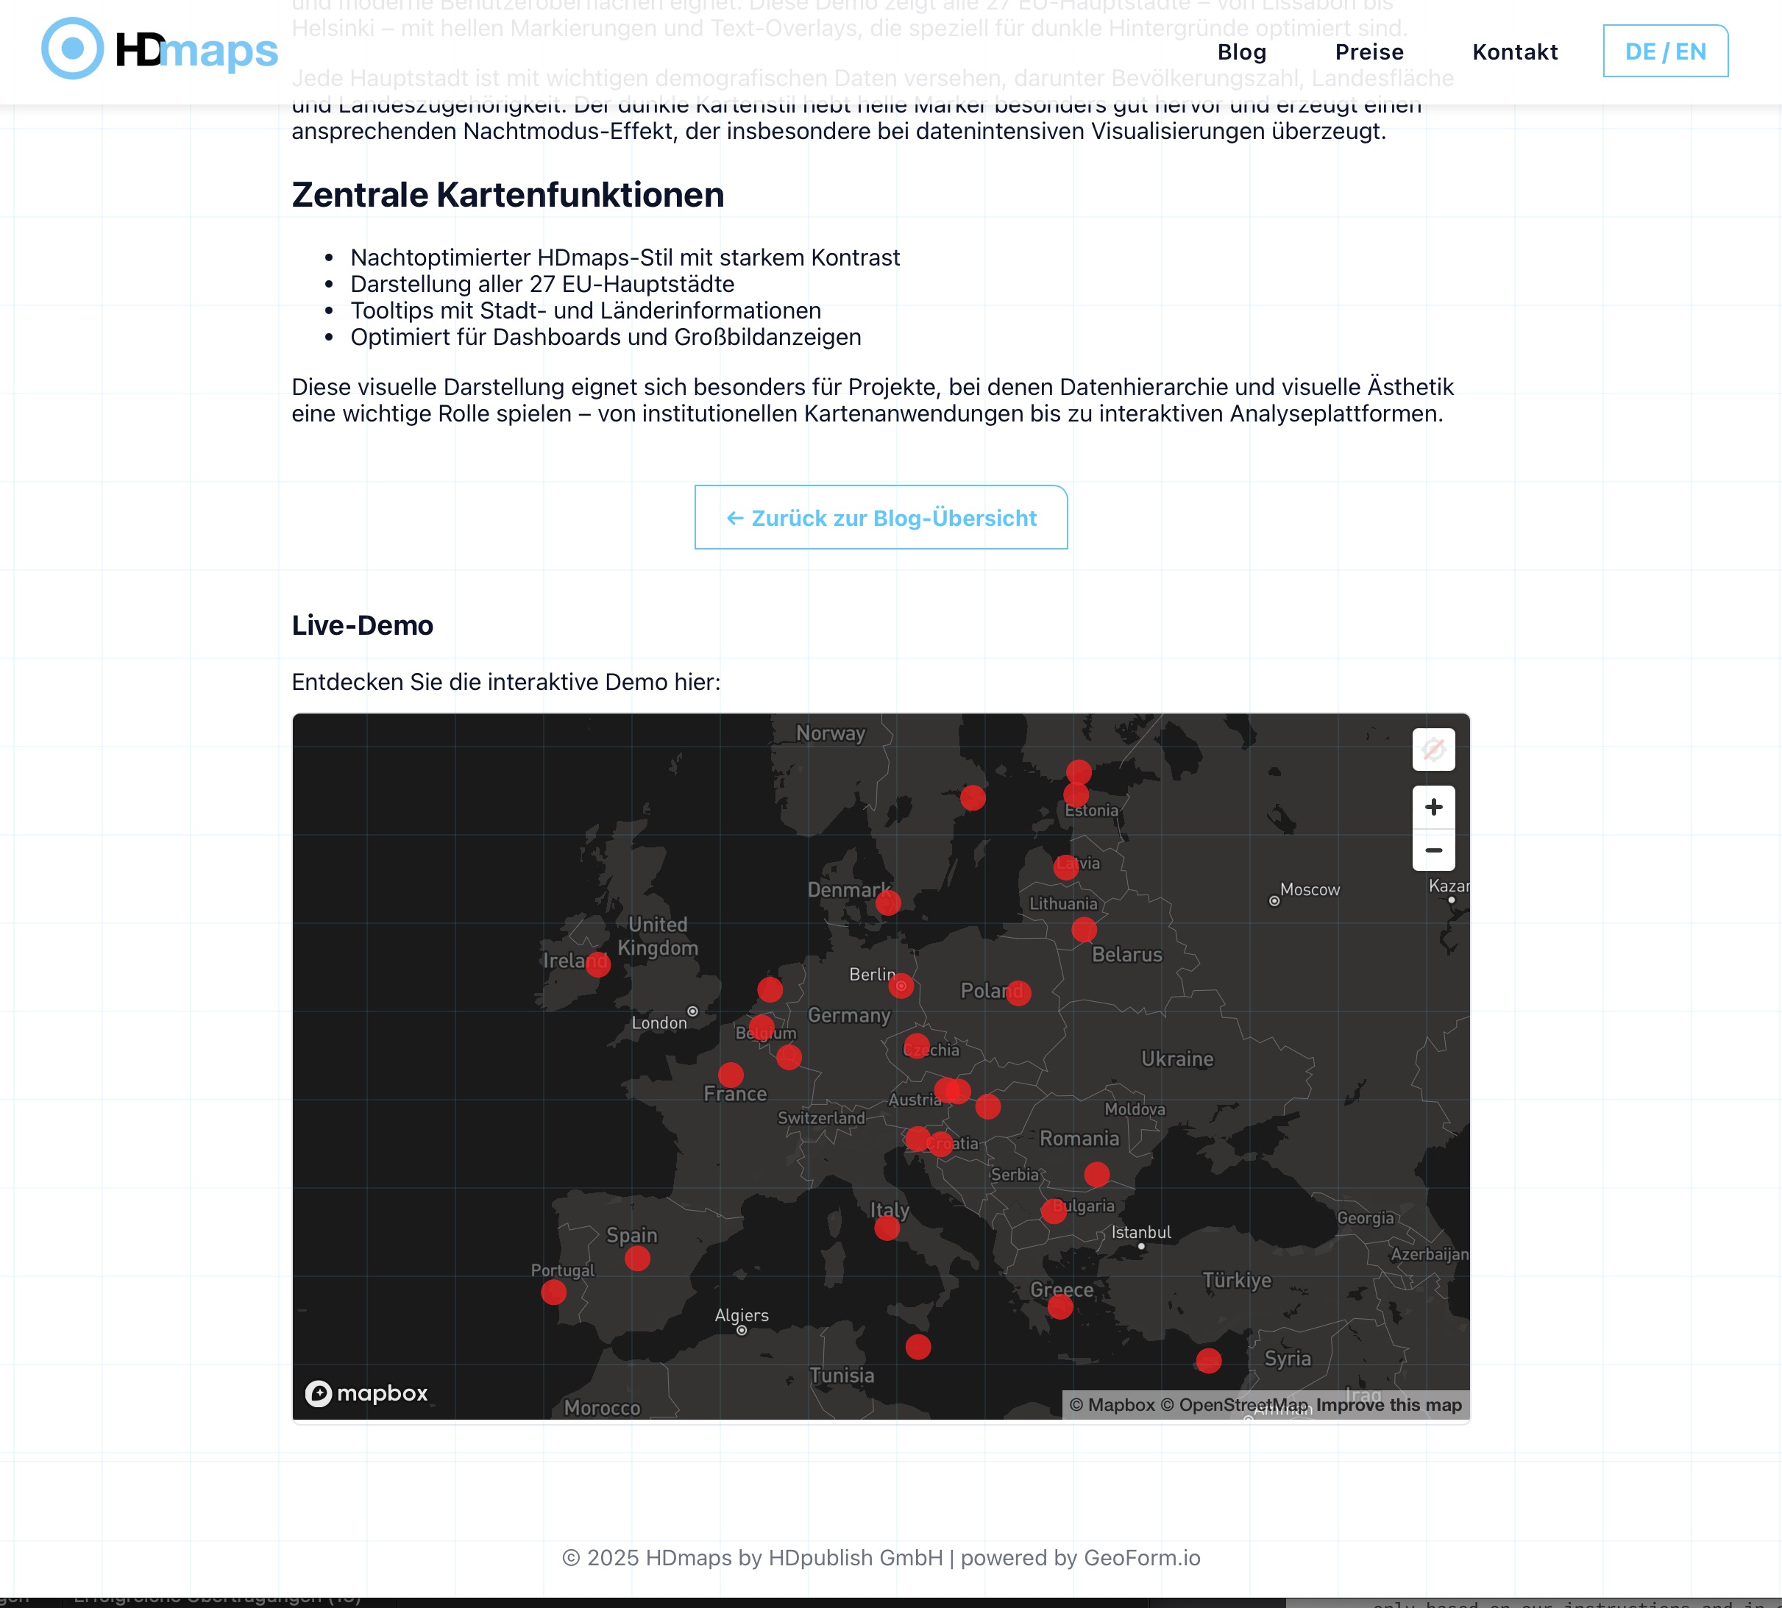Zoom in on the map

pos(1433,807)
